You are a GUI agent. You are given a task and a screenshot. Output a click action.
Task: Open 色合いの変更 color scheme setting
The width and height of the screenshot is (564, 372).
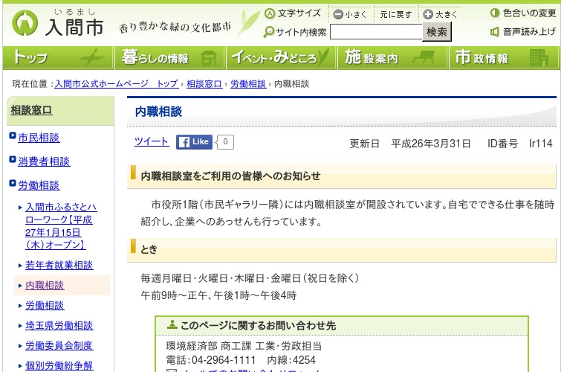[x=522, y=13]
